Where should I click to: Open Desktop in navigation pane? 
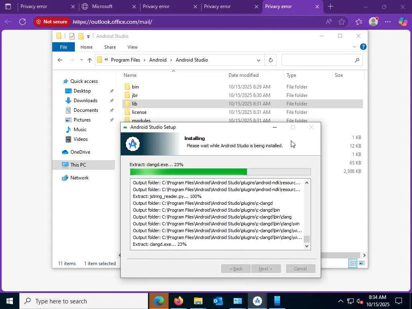coord(82,91)
